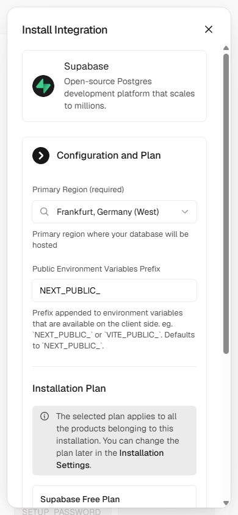Select the Supabase Free Plan option
238x515 pixels.
tap(114, 497)
